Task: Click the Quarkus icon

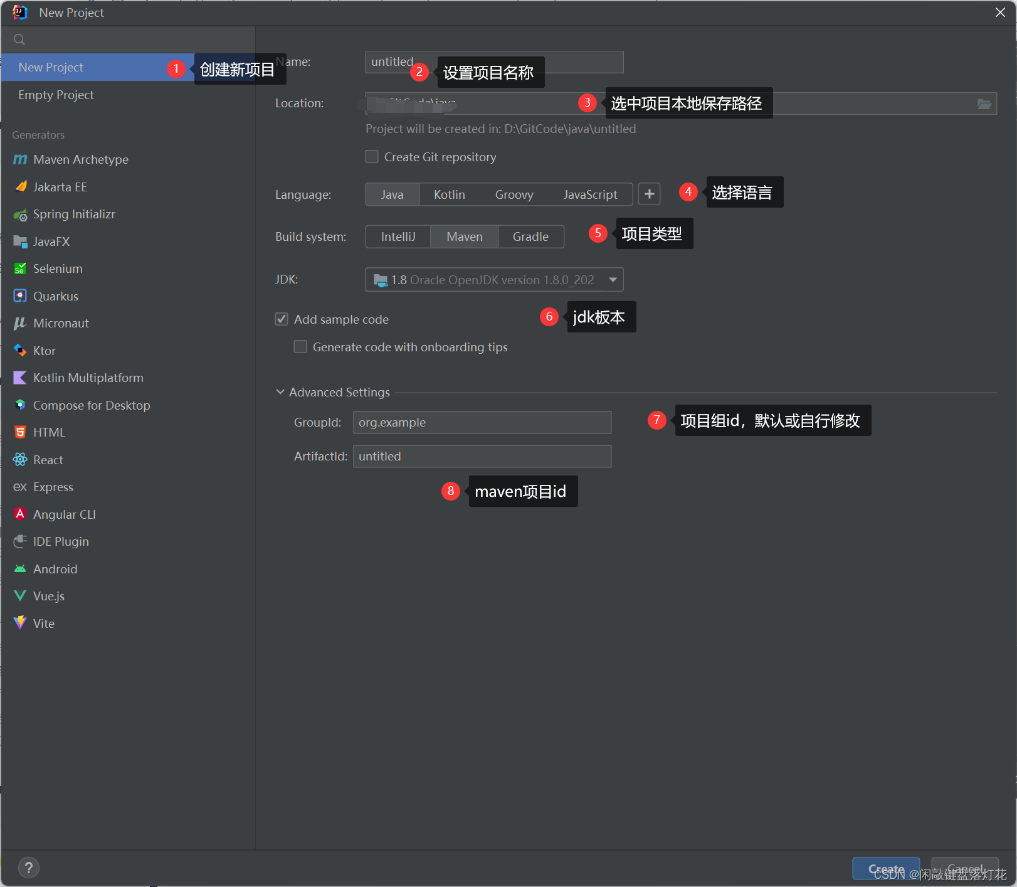Action: click(20, 295)
